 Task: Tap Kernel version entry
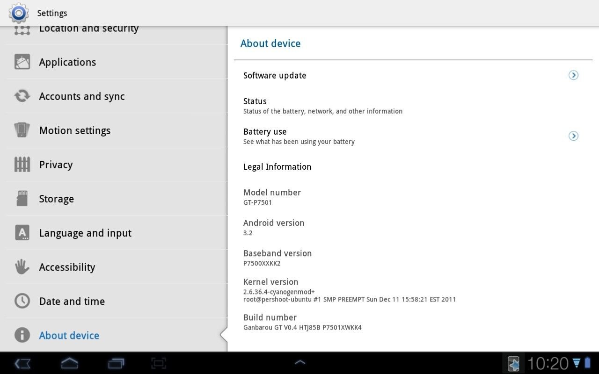point(413,290)
